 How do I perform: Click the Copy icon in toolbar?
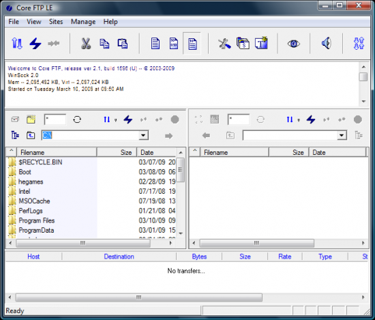[x=104, y=44]
